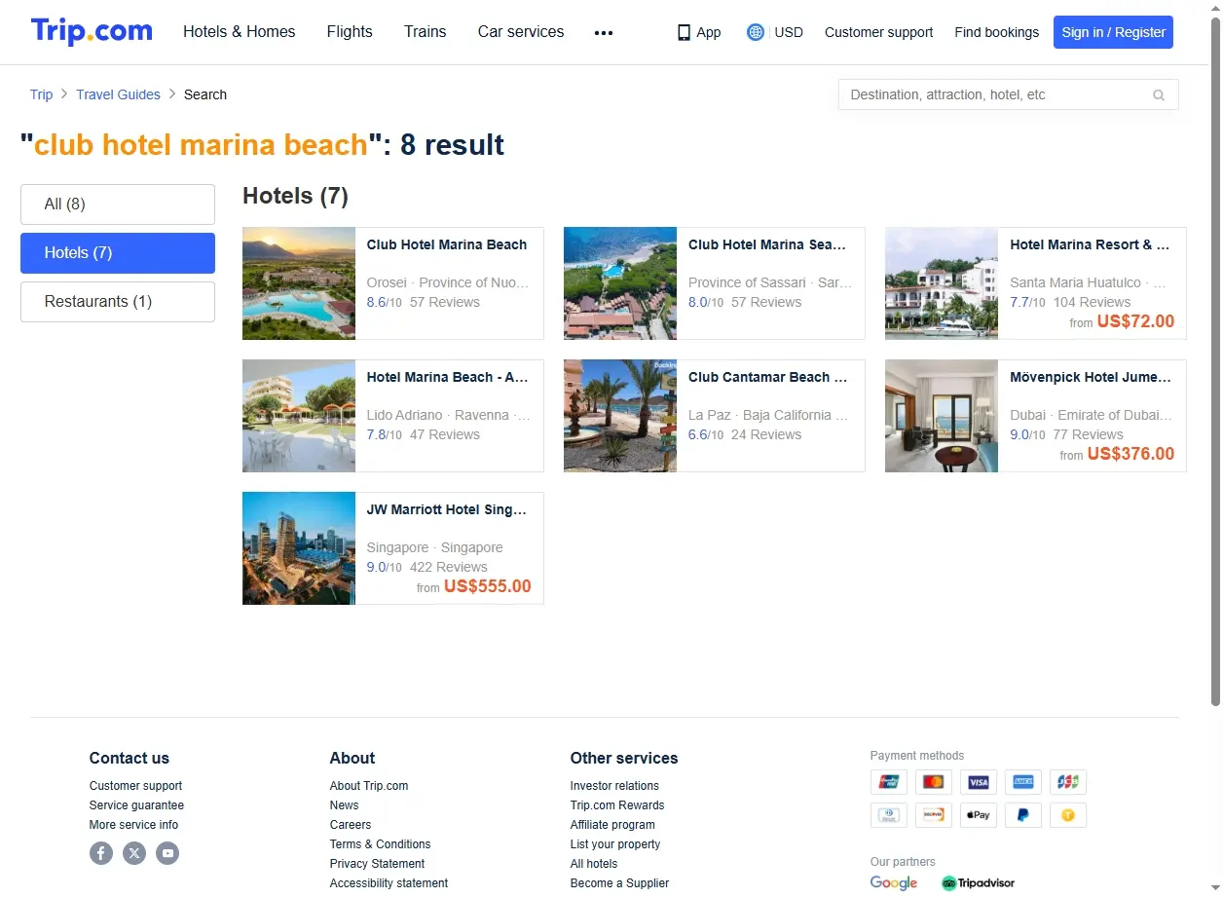Screen dimensions: 1223x897
Task: Open footer Customer support link
Action: coord(135,786)
